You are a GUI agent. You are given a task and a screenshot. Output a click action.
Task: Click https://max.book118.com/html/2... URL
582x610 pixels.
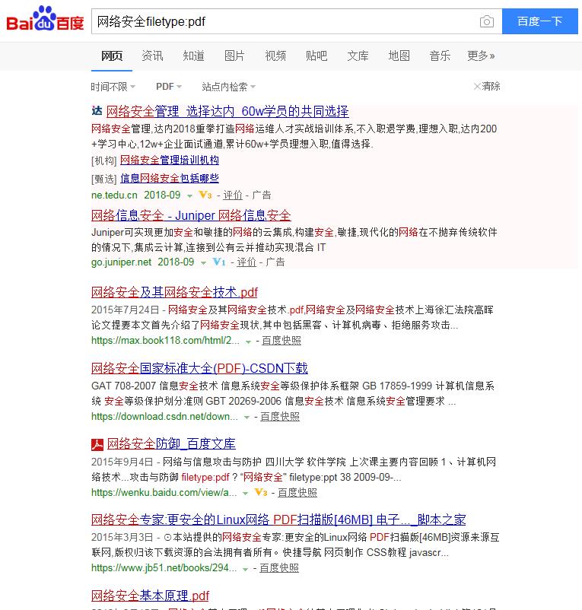(165, 341)
